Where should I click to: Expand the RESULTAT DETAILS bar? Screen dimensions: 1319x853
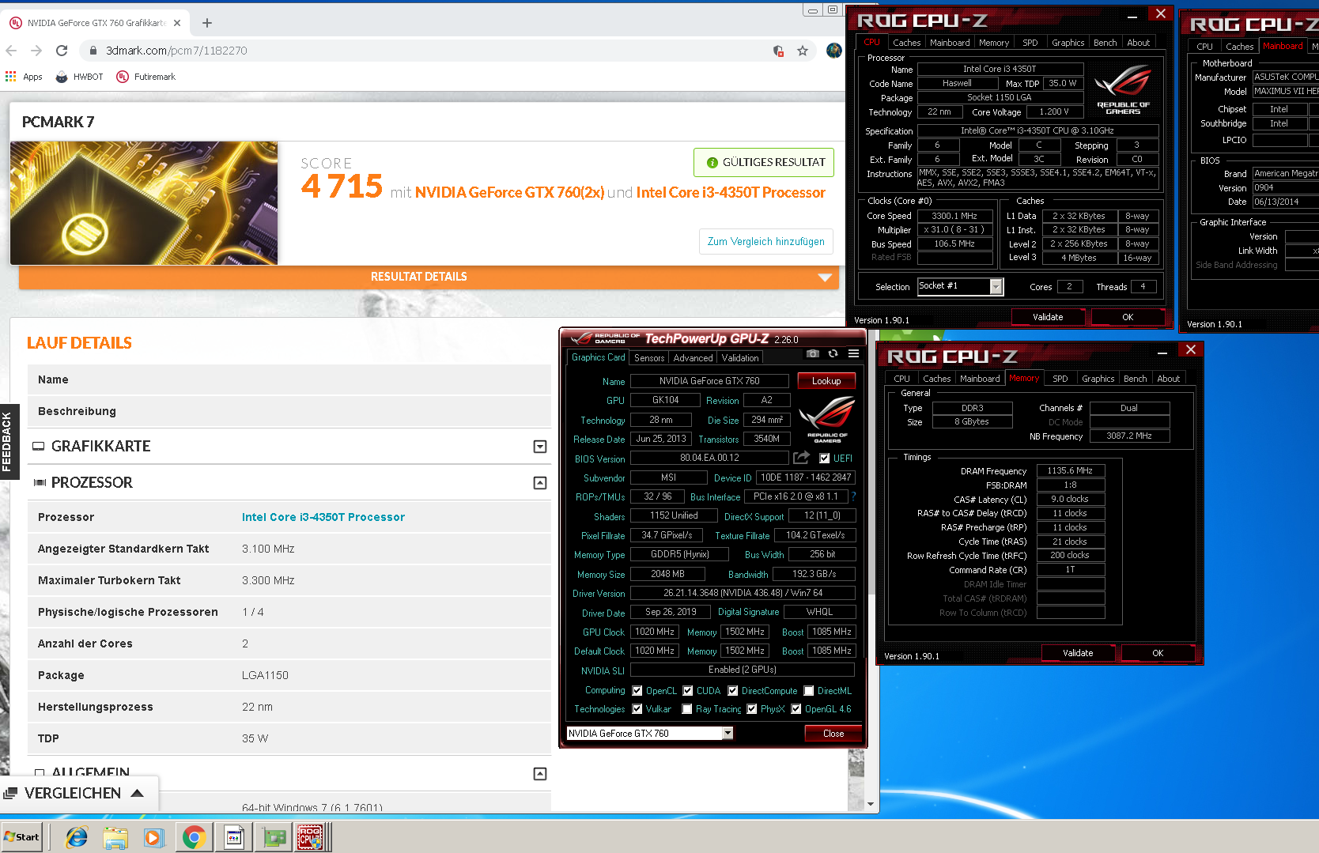(429, 277)
